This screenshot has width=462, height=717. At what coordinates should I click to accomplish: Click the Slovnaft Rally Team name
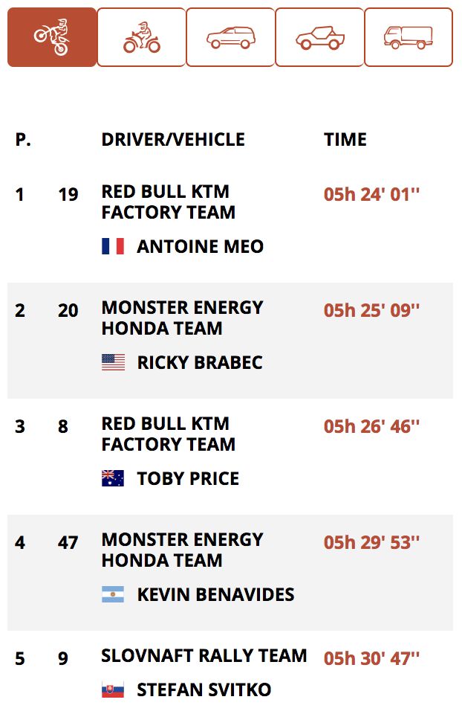(204, 656)
